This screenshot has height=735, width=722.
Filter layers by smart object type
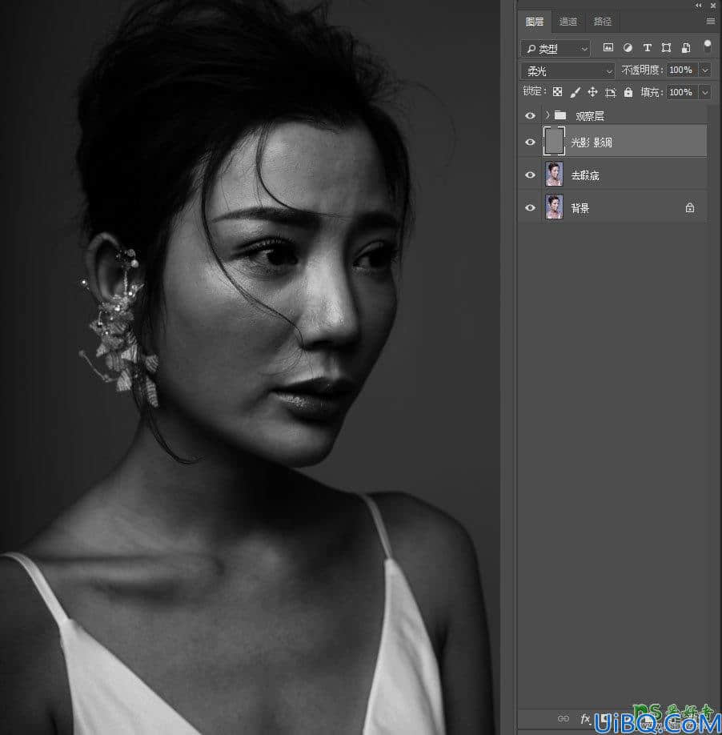point(686,48)
